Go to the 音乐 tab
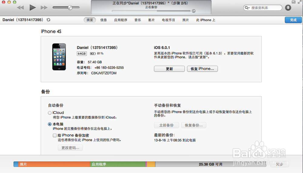This screenshot has height=173, width=303. [138, 20]
